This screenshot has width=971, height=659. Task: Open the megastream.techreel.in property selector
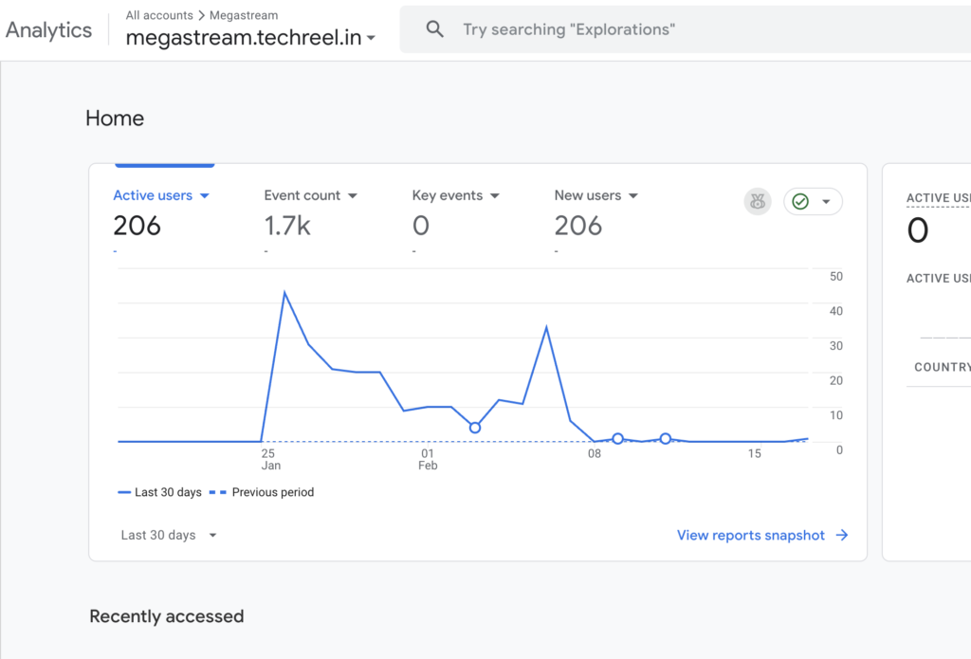coord(250,39)
